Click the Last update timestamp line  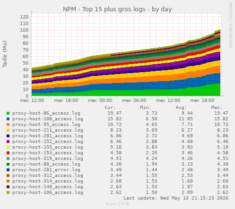click(176, 198)
